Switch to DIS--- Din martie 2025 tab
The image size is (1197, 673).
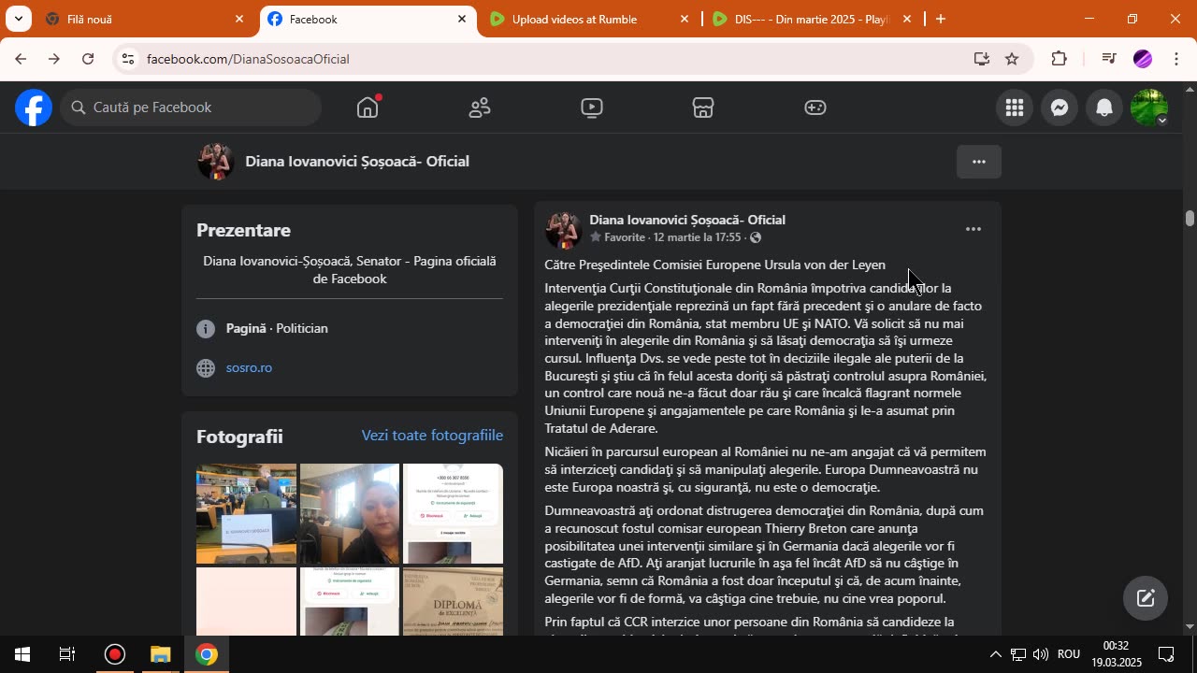(x=813, y=19)
